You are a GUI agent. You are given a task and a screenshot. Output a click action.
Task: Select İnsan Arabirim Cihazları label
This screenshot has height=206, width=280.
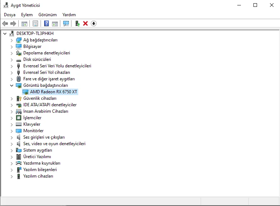click(x=46, y=111)
